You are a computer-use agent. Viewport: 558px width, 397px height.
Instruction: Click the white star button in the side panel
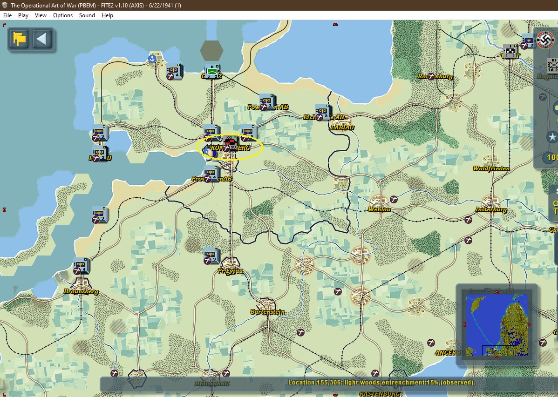[552, 137]
